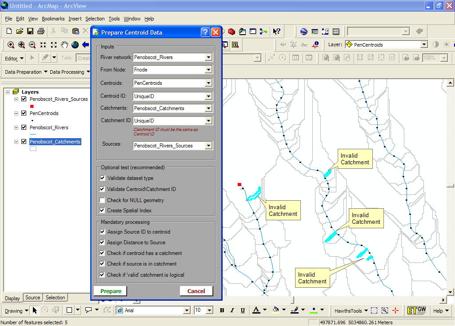Open the Selection menu

pyautogui.click(x=95, y=19)
